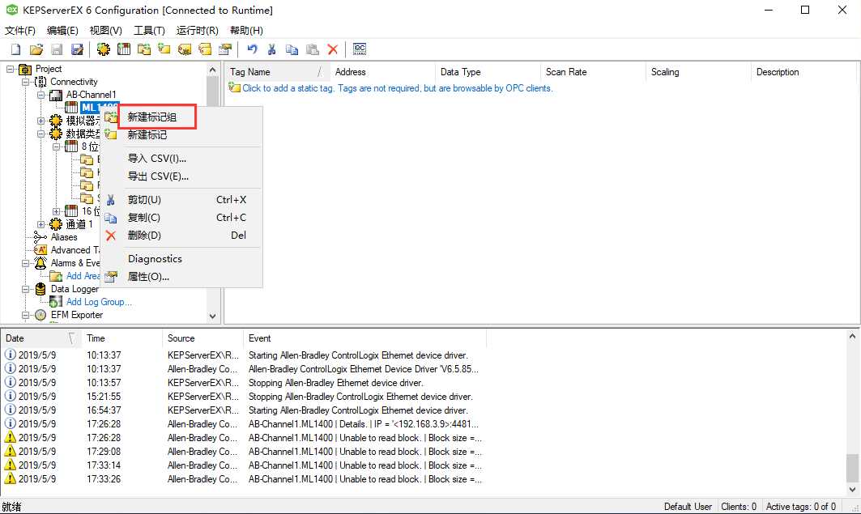Viewport: 861px width, 514px height.
Task: Click the Duplicate Tag toolbar icon
Action: click(x=205, y=49)
